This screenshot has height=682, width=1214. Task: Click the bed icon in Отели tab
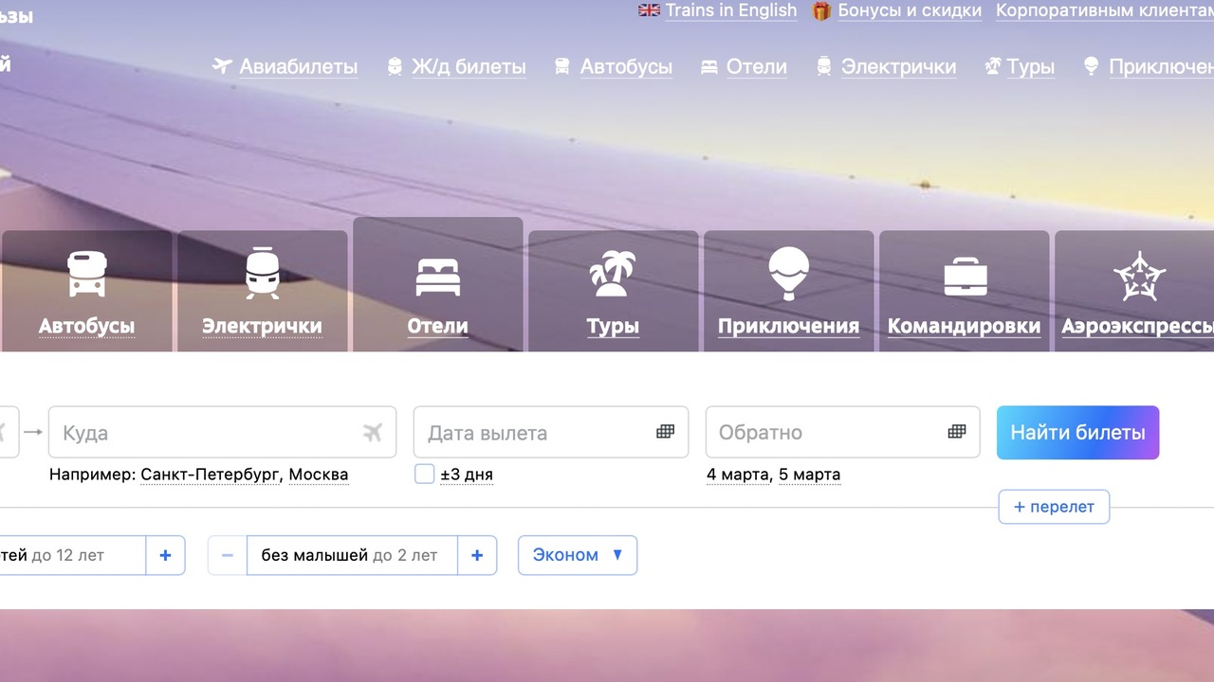437,277
